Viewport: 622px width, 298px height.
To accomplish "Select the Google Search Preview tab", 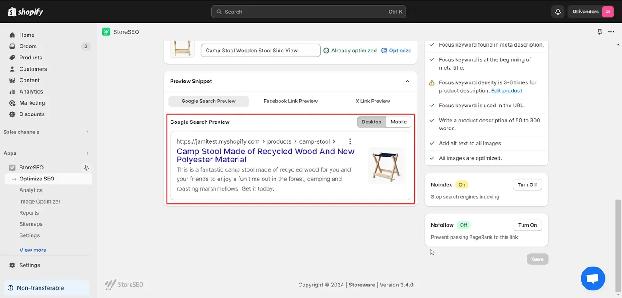I will tap(208, 101).
